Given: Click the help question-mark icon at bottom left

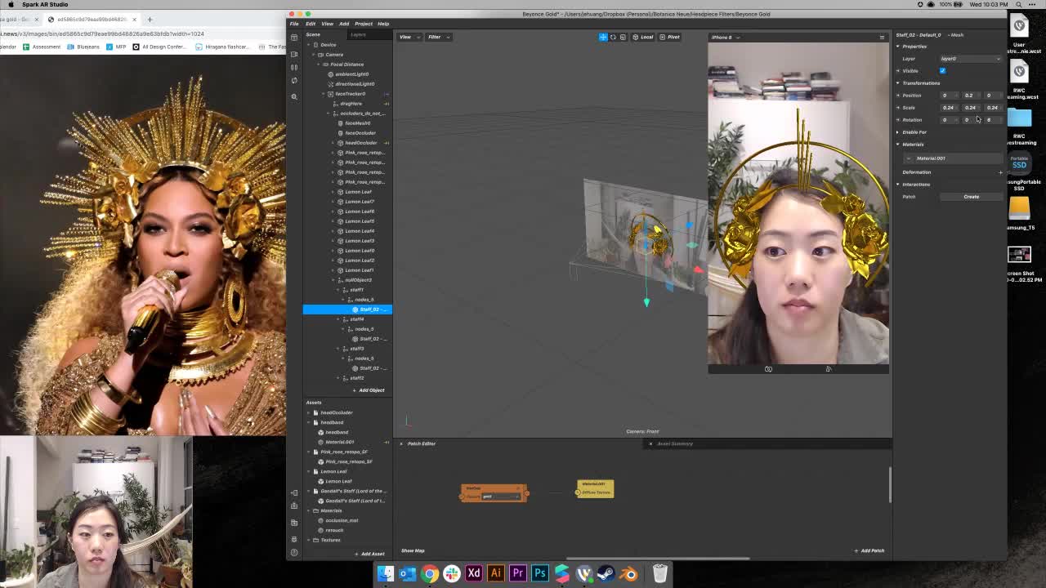Looking at the screenshot, I should pos(294,552).
